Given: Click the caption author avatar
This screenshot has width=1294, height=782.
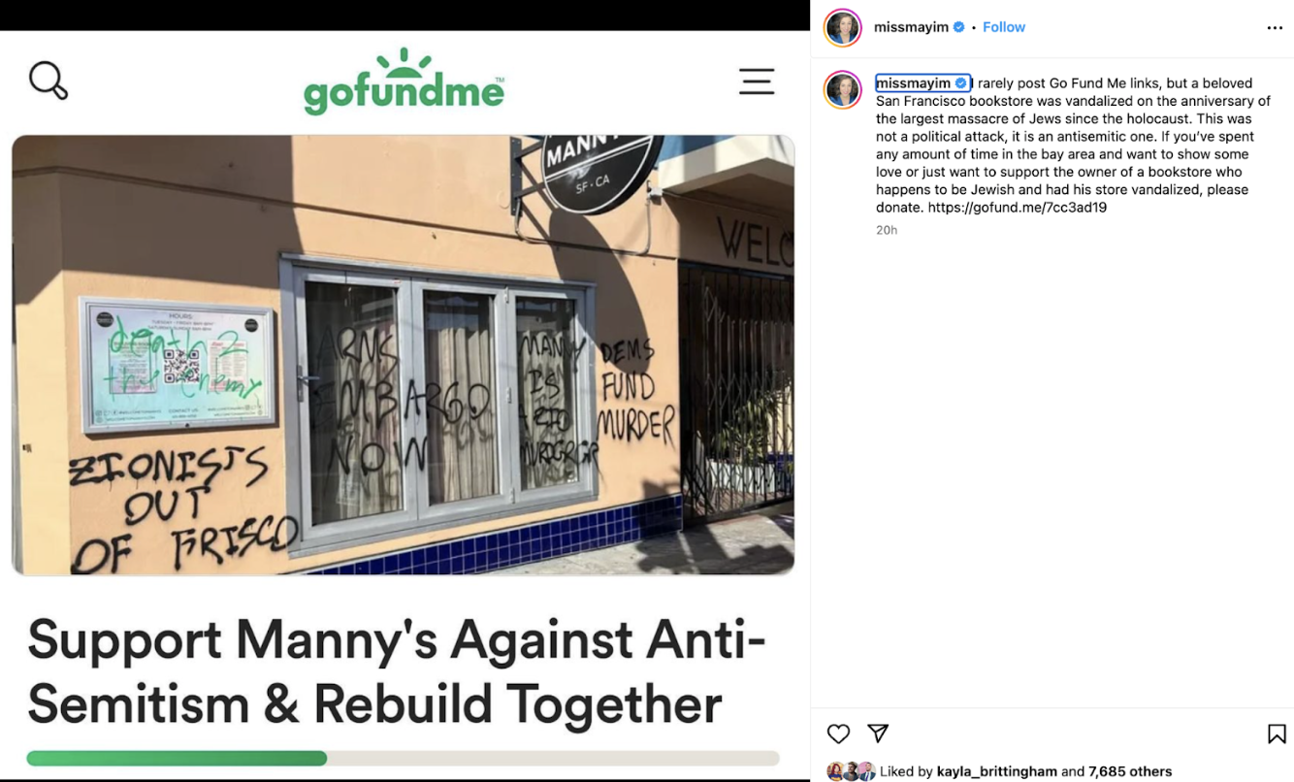Looking at the screenshot, I should click(842, 89).
